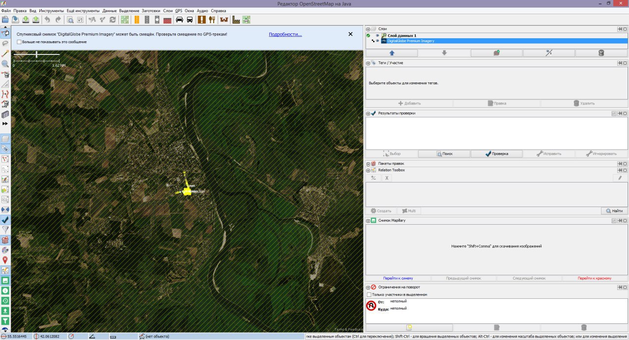Select the red brick wall preset icon
Image resolution: width=629 pixels, height=340 pixels.
168,20
